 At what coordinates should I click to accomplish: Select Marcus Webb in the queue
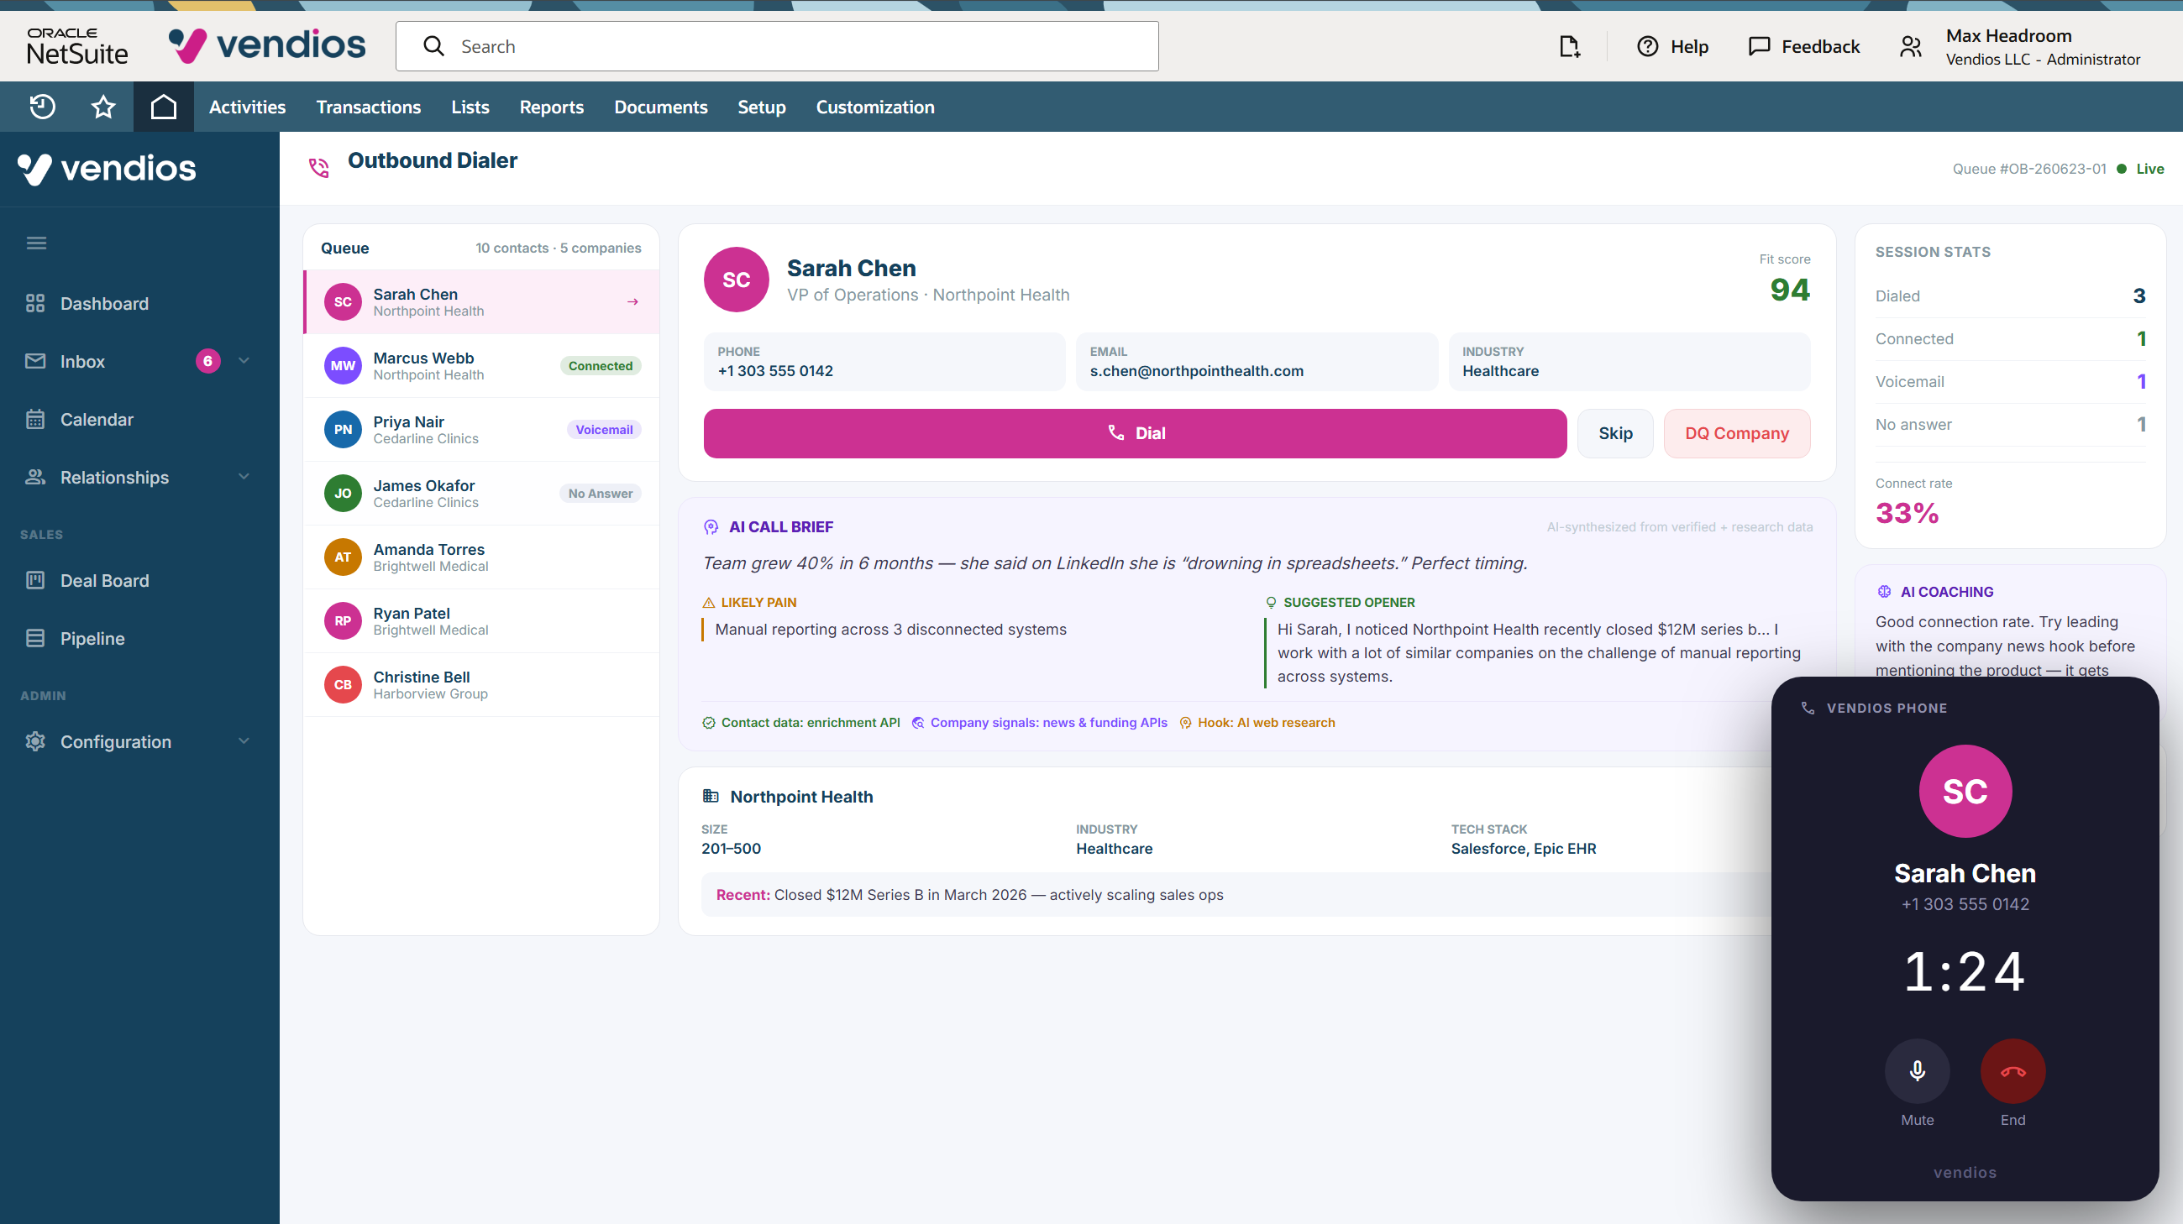click(x=481, y=365)
